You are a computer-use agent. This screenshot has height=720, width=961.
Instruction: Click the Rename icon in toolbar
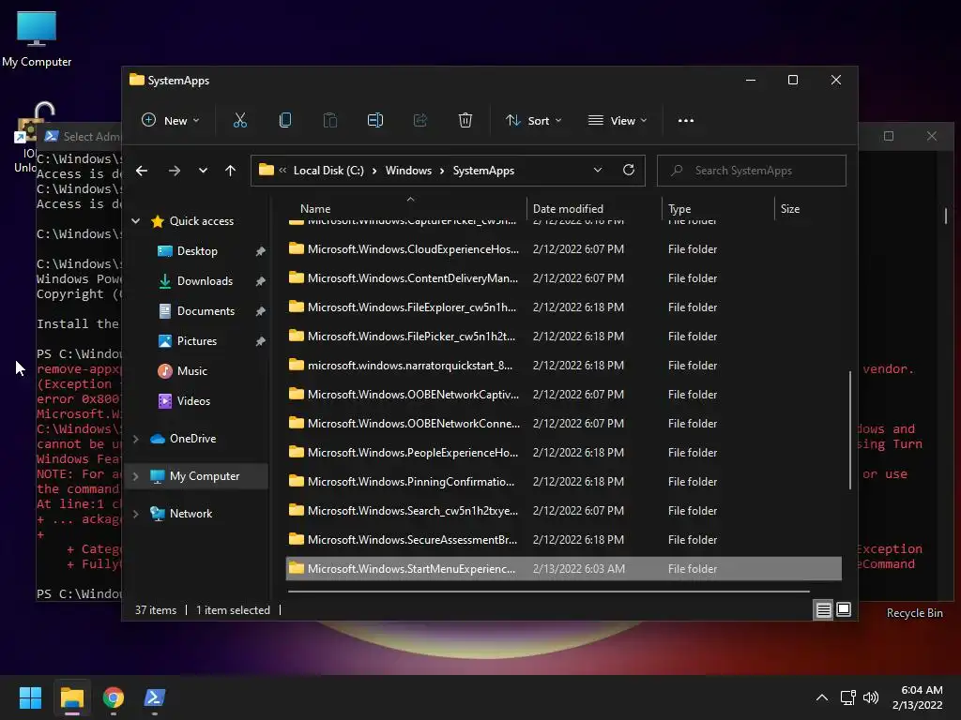click(375, 120)
